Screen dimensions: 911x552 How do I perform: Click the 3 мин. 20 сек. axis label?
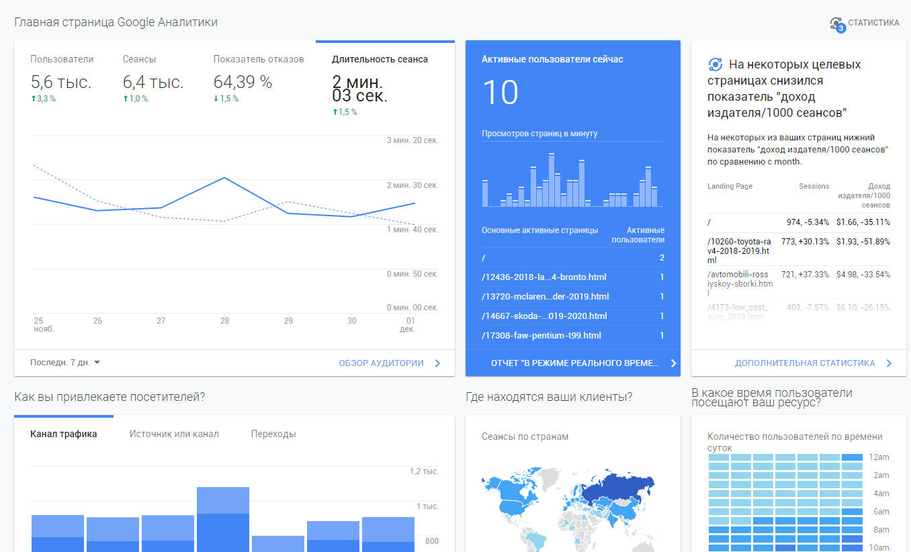(413, 140)
